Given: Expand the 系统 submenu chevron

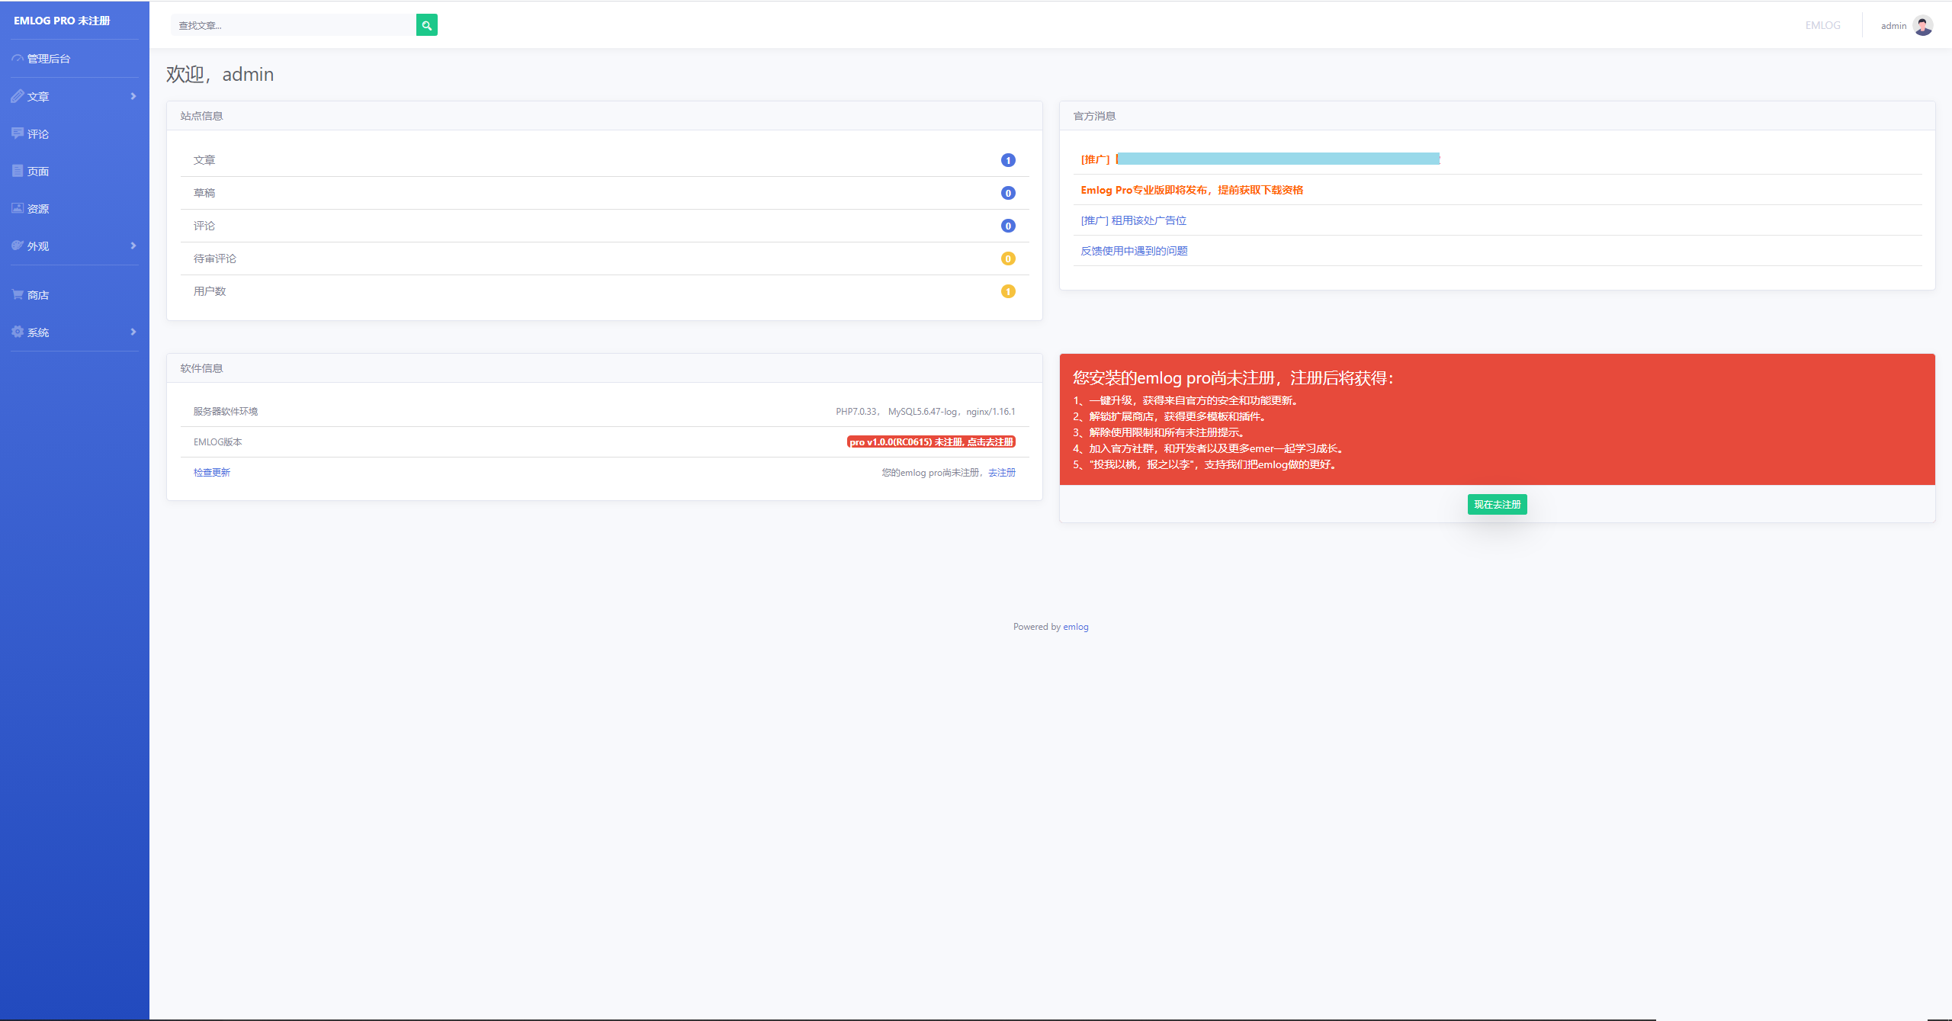Looking at the screenshot, I should pos(133,332).
